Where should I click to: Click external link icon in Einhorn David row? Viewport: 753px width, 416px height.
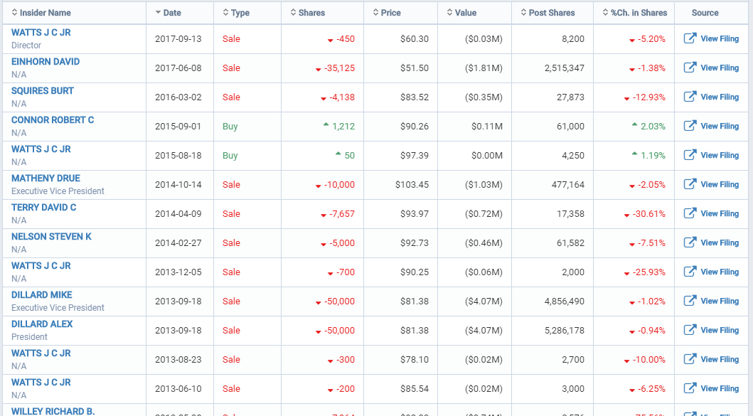pyautogui.click(x=689, y=68)
